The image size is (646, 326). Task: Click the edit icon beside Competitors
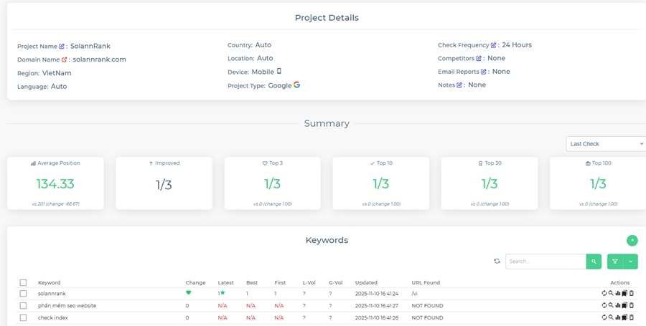click(x=479, y=59)
